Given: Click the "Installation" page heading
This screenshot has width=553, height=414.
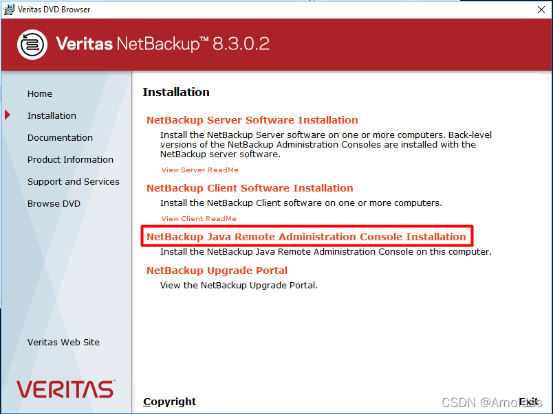Looking at the screenshot, I should 176,92.
